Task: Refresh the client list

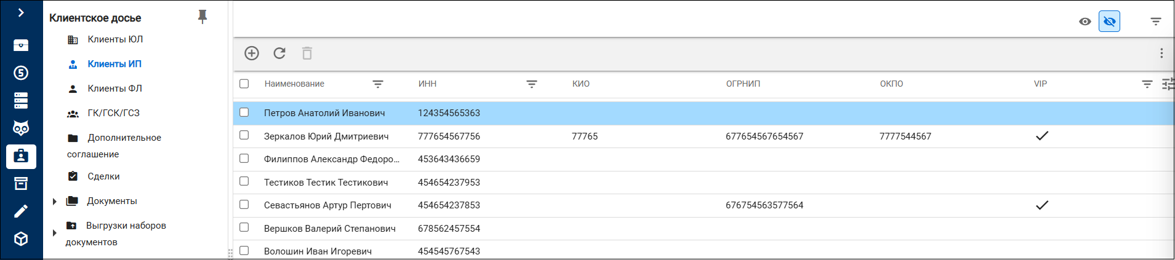Action: click(x=279, y=53)
